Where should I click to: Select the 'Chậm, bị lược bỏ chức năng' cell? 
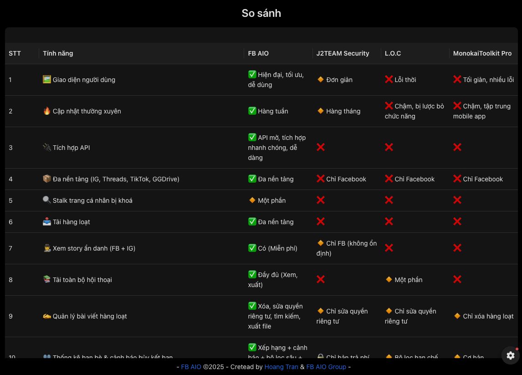pos(415,111)
